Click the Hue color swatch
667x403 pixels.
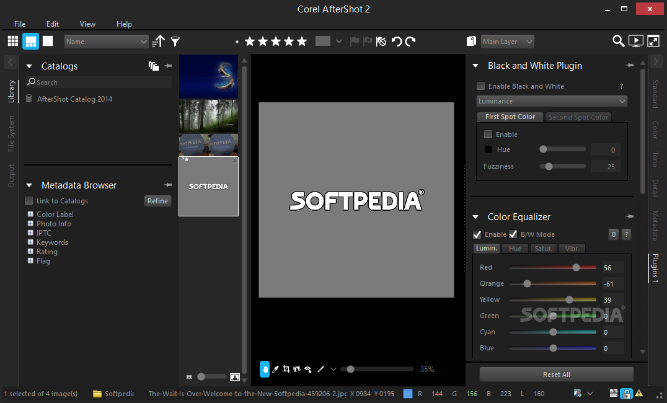coord(488,149)
